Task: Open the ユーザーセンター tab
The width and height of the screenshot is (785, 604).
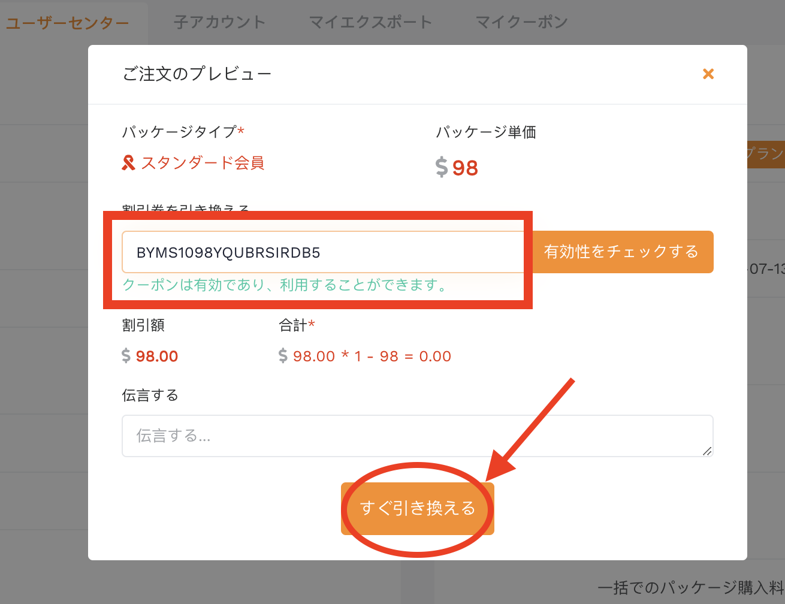Action: (x=68, y=23)
